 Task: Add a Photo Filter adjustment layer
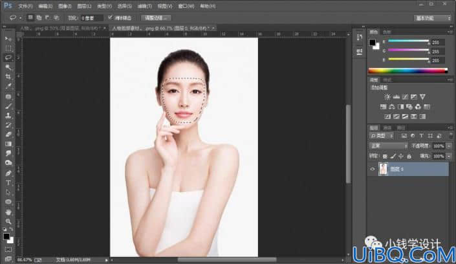[x=409, y=107]
